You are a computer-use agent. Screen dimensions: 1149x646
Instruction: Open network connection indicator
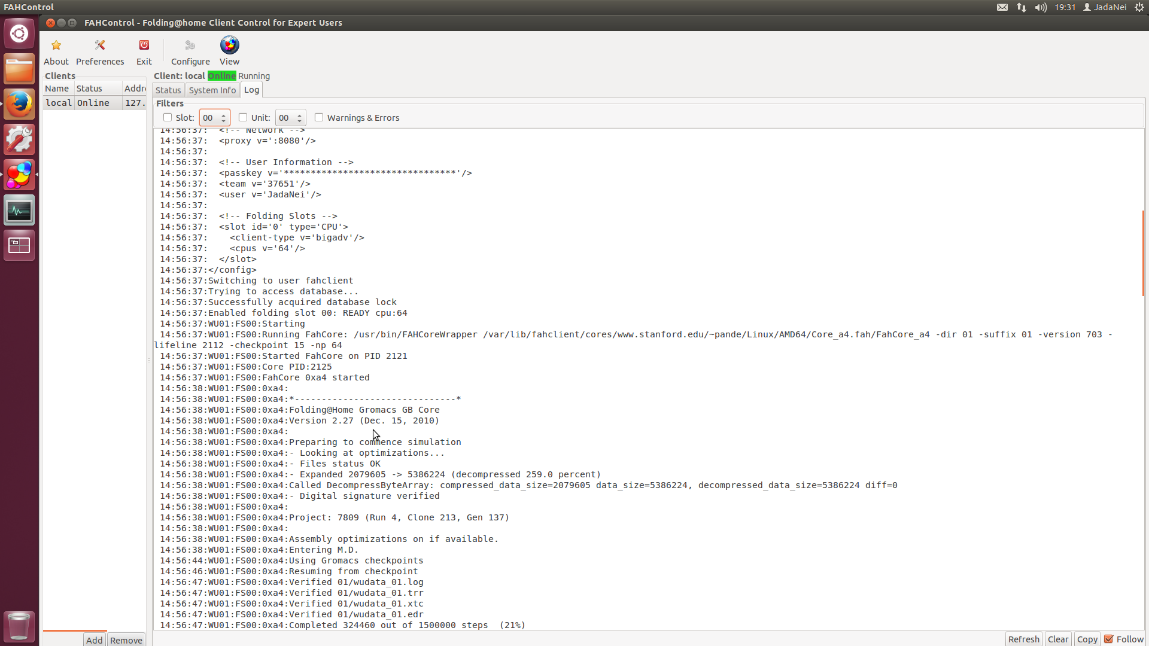[x=1022, y=7]
